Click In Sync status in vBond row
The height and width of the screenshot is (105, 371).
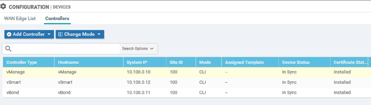coord(289,93)
